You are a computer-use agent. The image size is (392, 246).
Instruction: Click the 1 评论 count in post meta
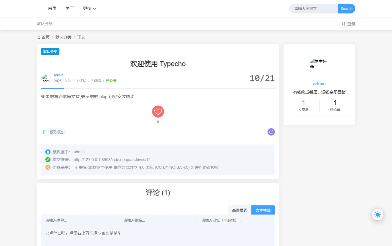click(81, 81)
